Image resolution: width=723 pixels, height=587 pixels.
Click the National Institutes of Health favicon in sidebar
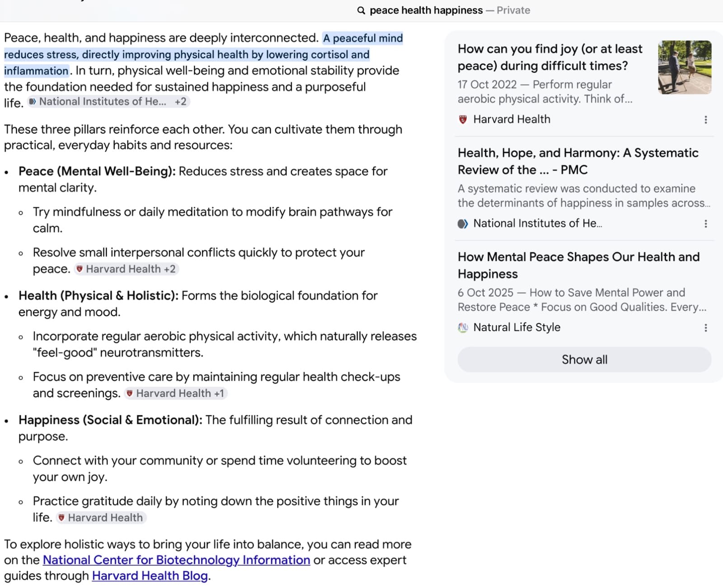(x=463, y=224)
